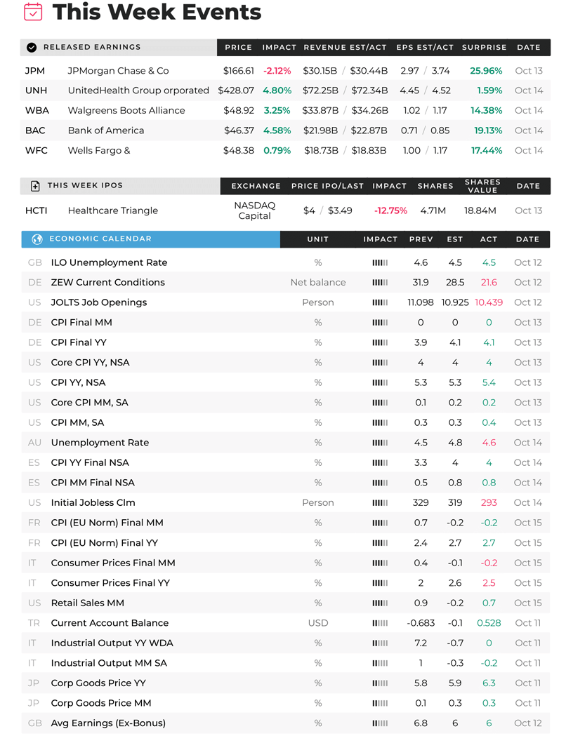Click the This Week Events title
This screenshot has width=566, height=750.
(x=157, y=11)
